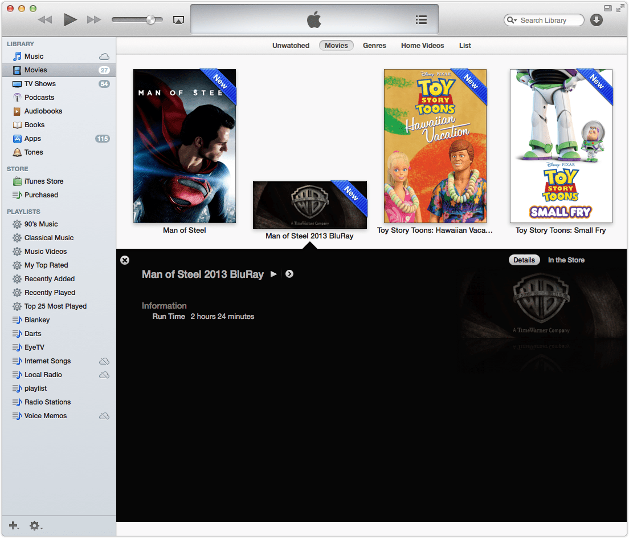
Task: Open the Music Videos smart playlist
Action: 58,251
